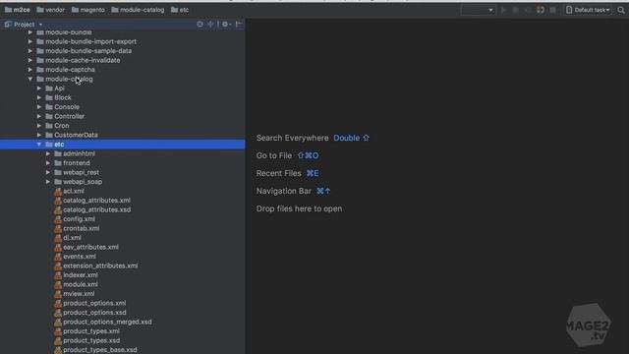Select mview.xml file
Viewport: 629px width, 354px height.
75,294
